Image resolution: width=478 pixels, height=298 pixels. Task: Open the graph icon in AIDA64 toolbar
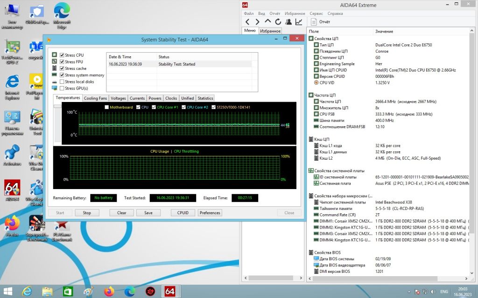pos(299,22)
